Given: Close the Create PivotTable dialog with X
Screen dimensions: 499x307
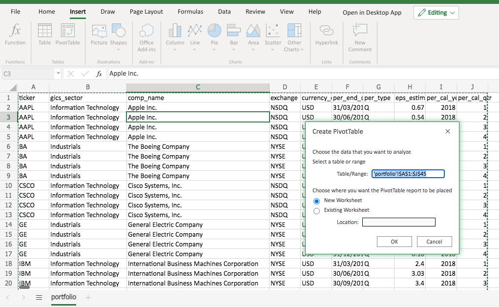Looking at the screenshot, I should tap(448, 131).
